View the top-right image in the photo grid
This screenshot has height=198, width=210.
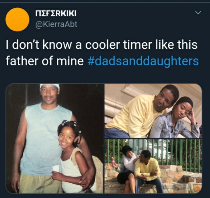[153, 111]
